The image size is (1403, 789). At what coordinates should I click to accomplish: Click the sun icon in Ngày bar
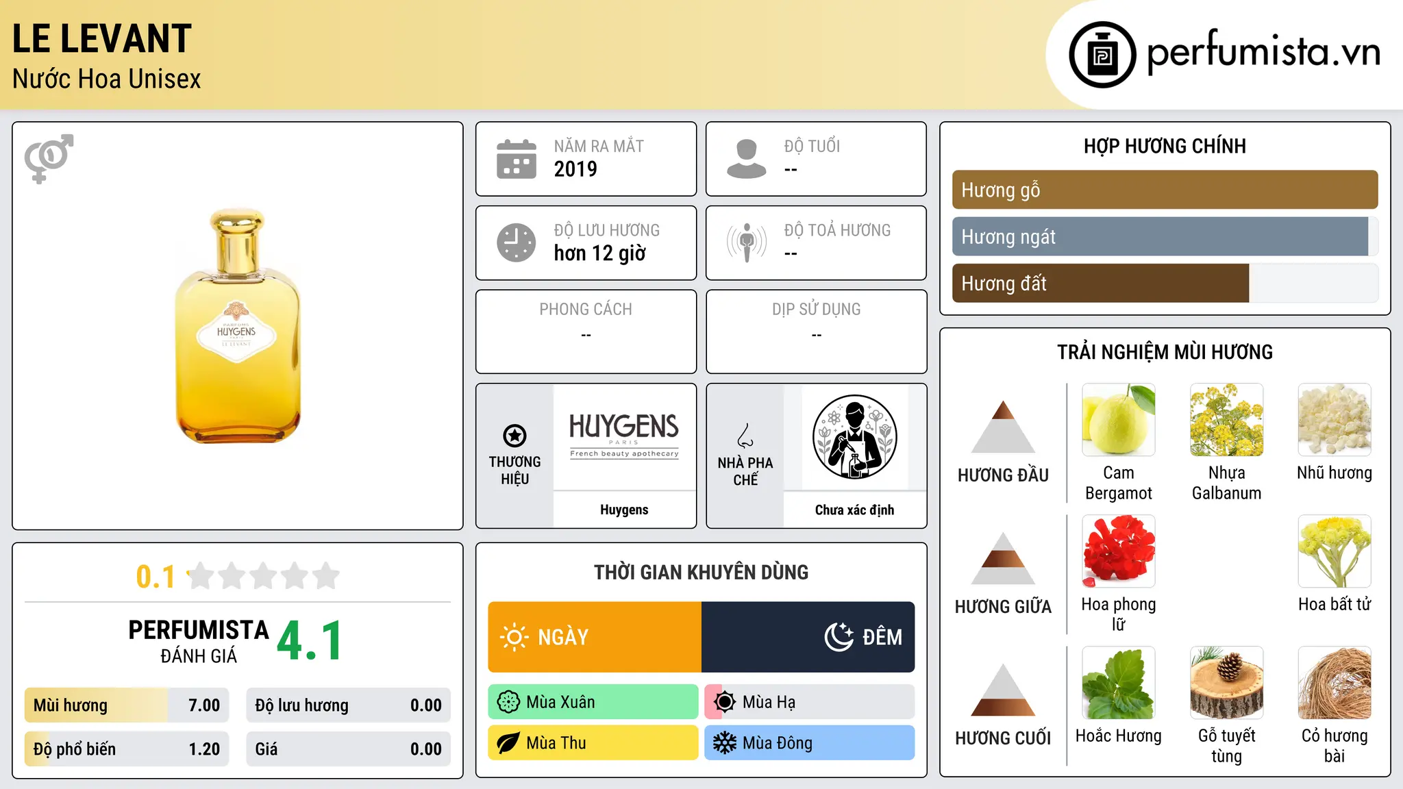pyautogui.click(x=514, y=637)
